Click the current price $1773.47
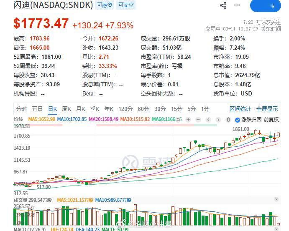Screen dimensions: 289x231 (x=41, y=23)
